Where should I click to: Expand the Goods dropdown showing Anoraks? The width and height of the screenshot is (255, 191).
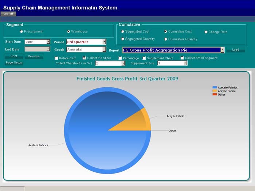104,49
